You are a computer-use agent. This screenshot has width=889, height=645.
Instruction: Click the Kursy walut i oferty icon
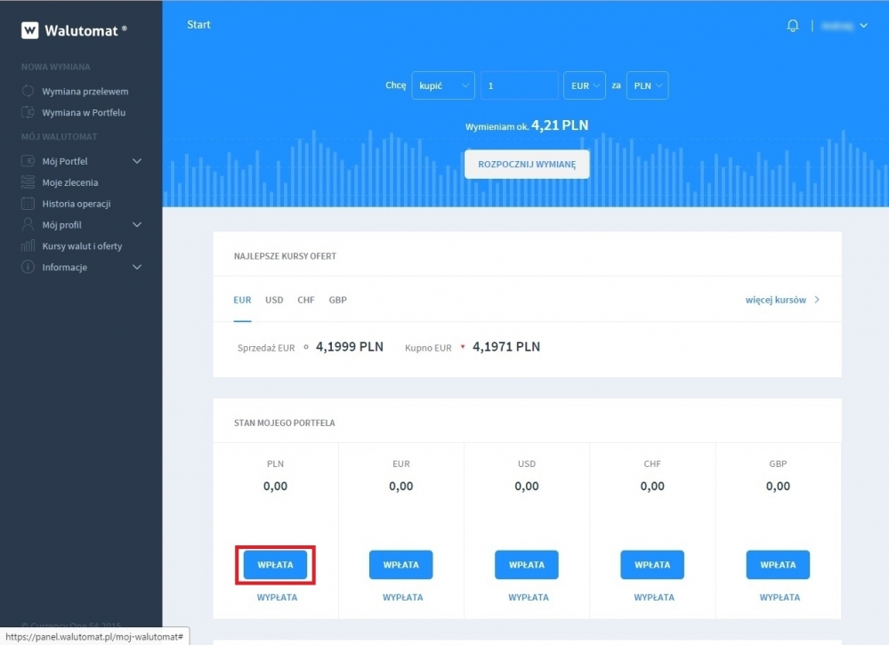[28, 246]
